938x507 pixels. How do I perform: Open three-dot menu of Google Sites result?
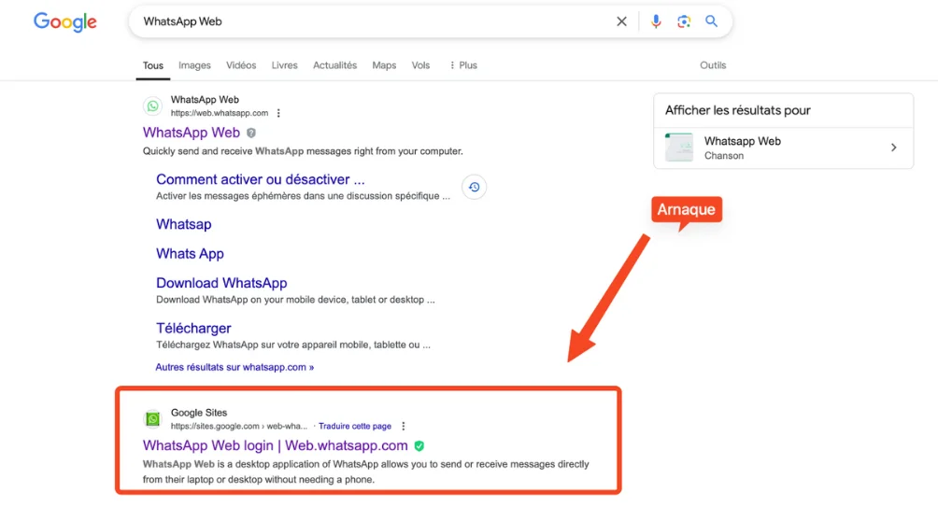(404, 427)
